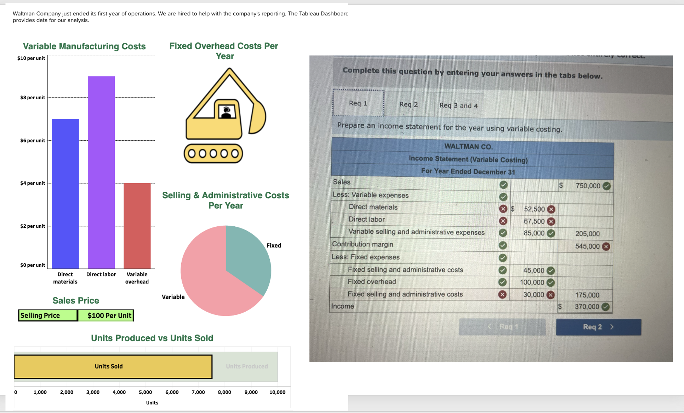Click the 175,000 total fixed expenses
Screen dimensions: 684x413
pyautogui.click(x=587, y=295)
